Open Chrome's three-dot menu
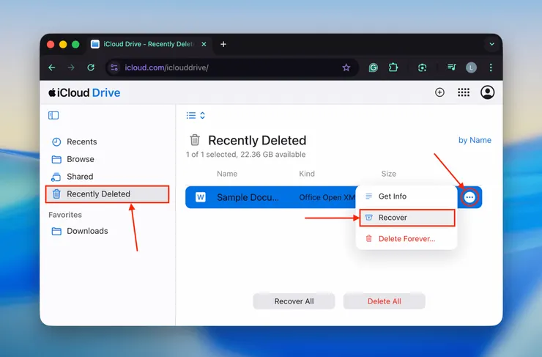 [x=491, y=67]
